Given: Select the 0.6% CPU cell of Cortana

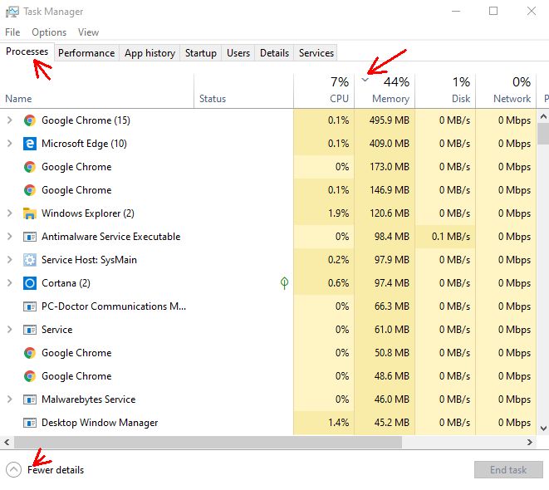Looking at the screenshot, I should pyautogui.click(x=324, y=283).
